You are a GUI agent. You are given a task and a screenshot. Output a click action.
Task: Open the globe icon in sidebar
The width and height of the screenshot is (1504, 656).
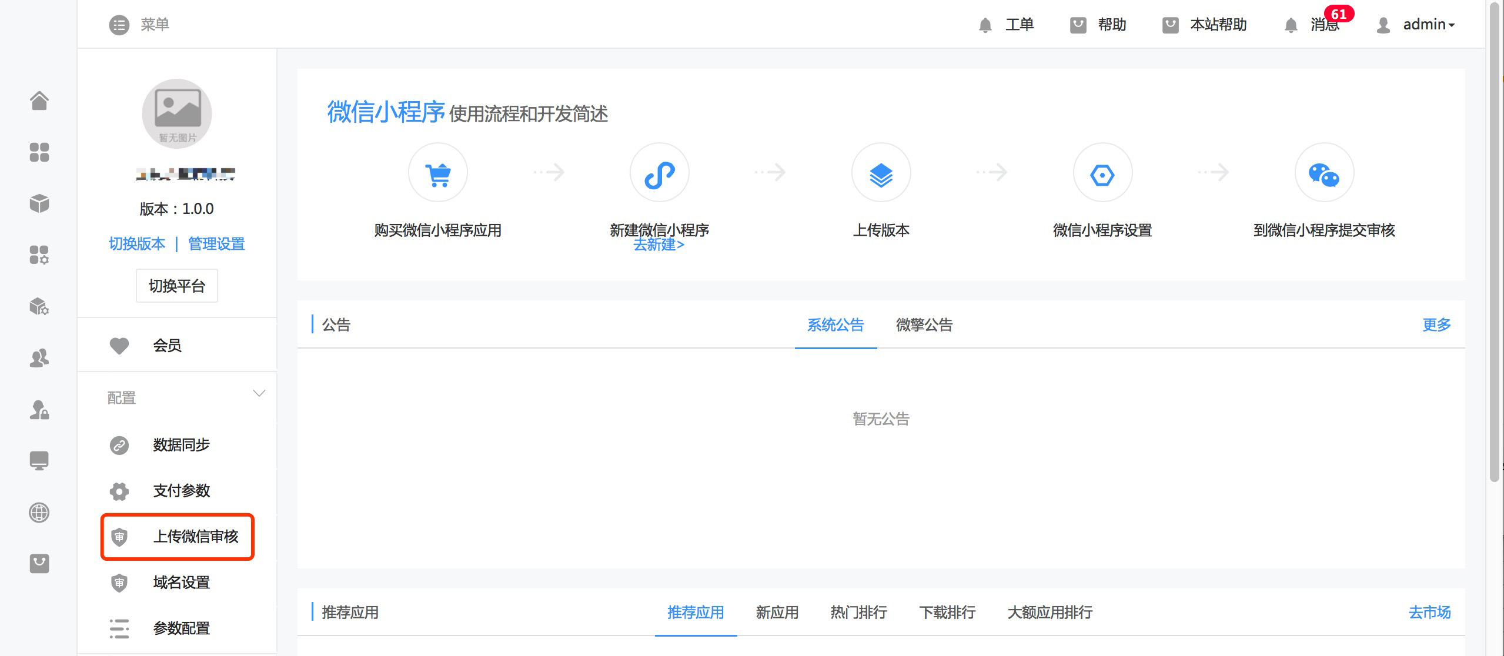39,513
